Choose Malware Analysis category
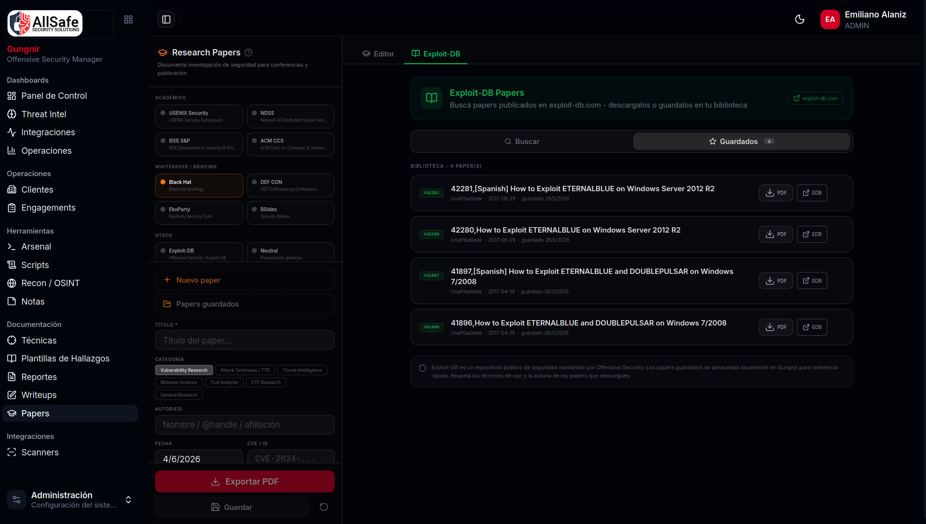 click(x=179, y=382)
